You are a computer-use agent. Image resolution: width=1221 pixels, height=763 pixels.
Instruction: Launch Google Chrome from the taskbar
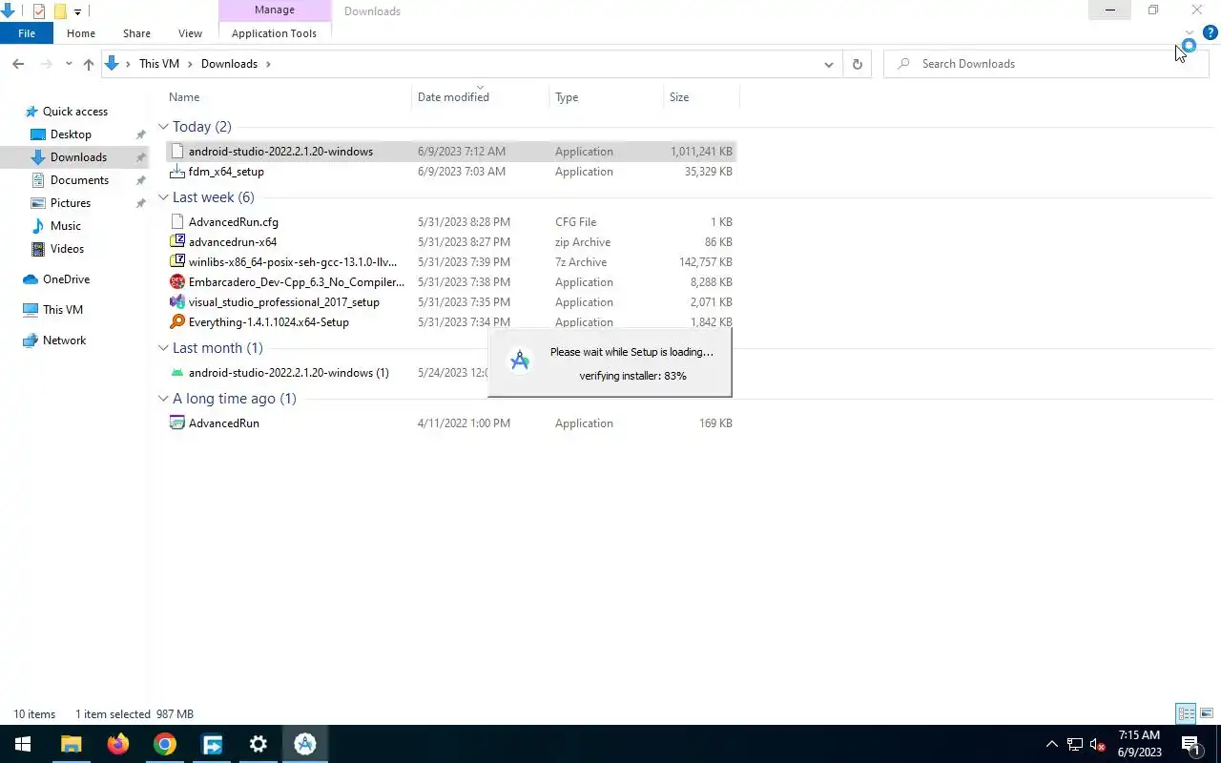[x=165, y=744]
